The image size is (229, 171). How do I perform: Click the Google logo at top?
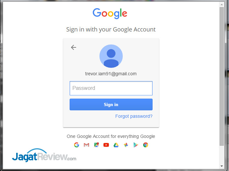110,13
